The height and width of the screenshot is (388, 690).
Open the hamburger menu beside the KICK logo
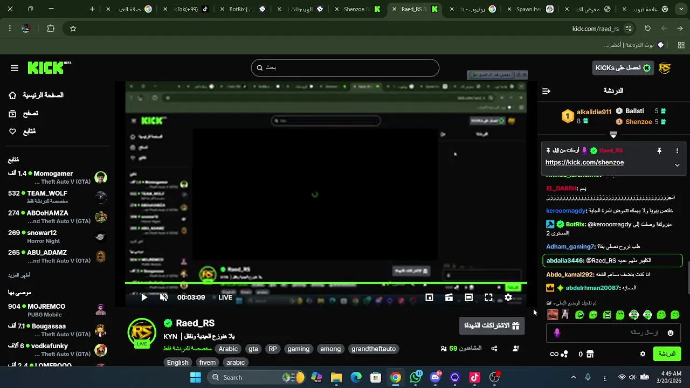[x=15, y=68]
